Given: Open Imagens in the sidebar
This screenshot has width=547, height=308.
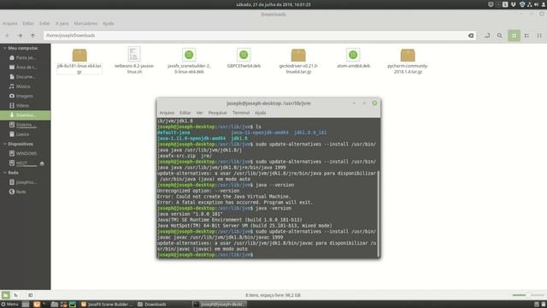Looking at the screenshot, I should [25, 96].
